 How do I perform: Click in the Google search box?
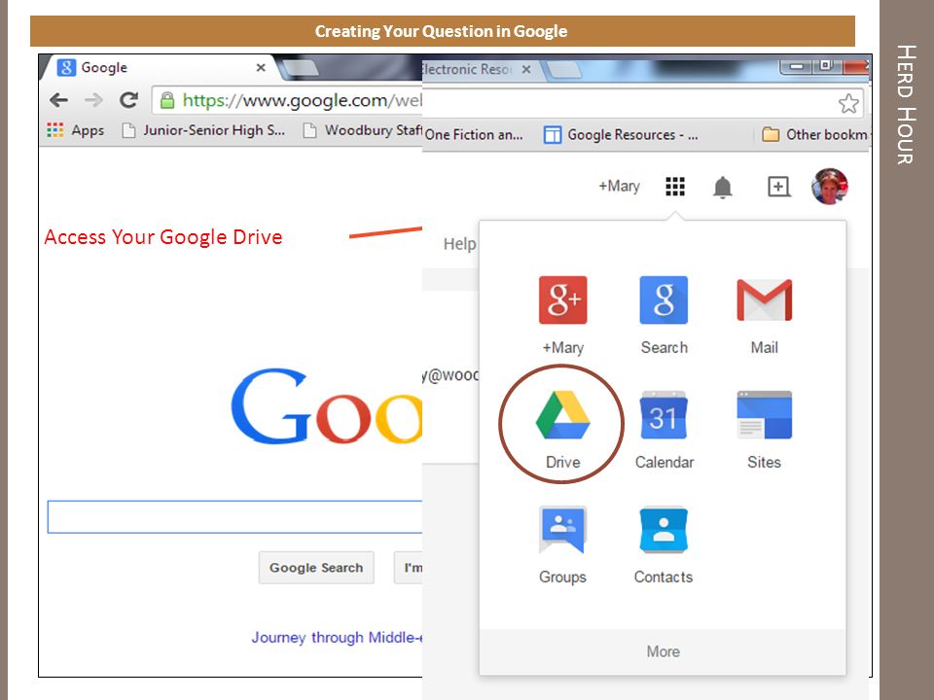pos(234,516)
